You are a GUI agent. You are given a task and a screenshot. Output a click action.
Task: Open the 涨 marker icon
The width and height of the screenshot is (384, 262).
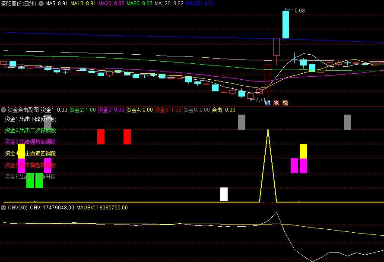pos(276,103)
